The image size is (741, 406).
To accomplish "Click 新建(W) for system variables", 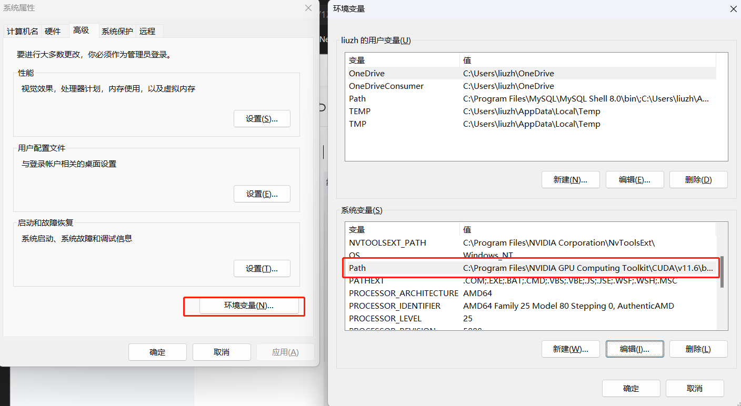I will click(570, 349).
